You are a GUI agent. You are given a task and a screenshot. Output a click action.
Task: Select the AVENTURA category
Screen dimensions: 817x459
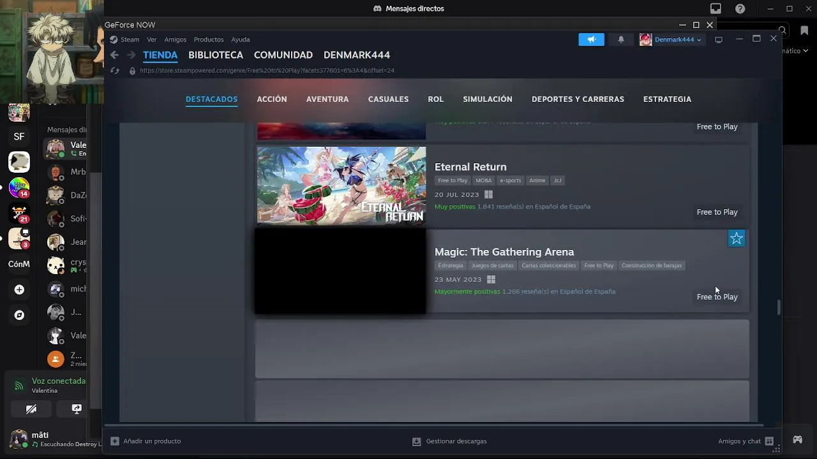click(327, 99)
